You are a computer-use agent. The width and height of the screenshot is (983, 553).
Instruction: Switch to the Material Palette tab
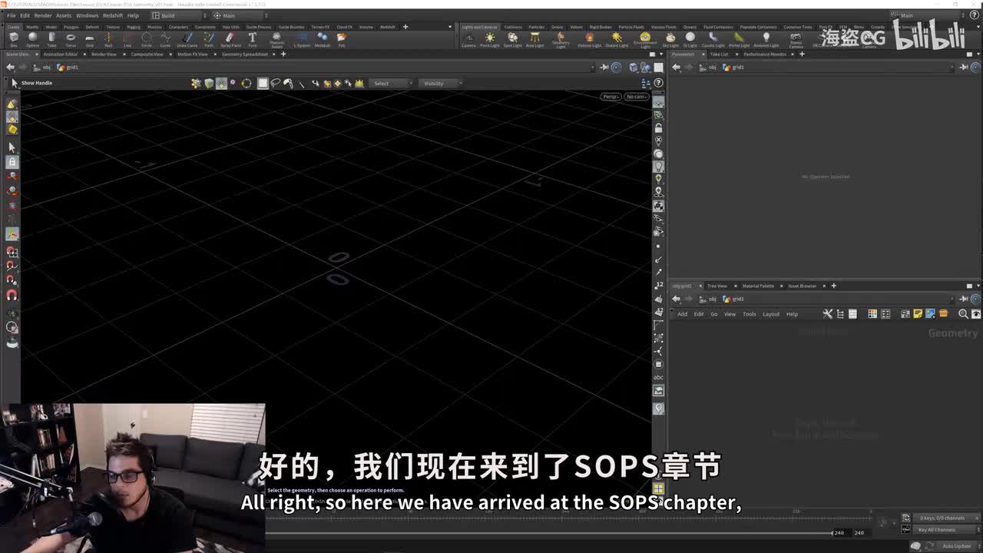(x=758, y=286)
